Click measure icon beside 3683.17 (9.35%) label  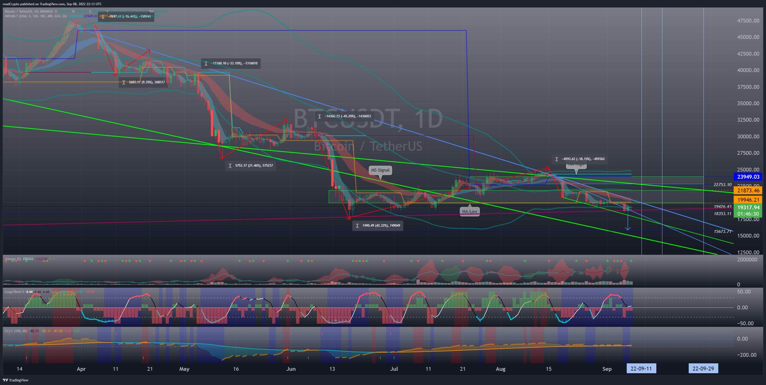pos(124,82)
